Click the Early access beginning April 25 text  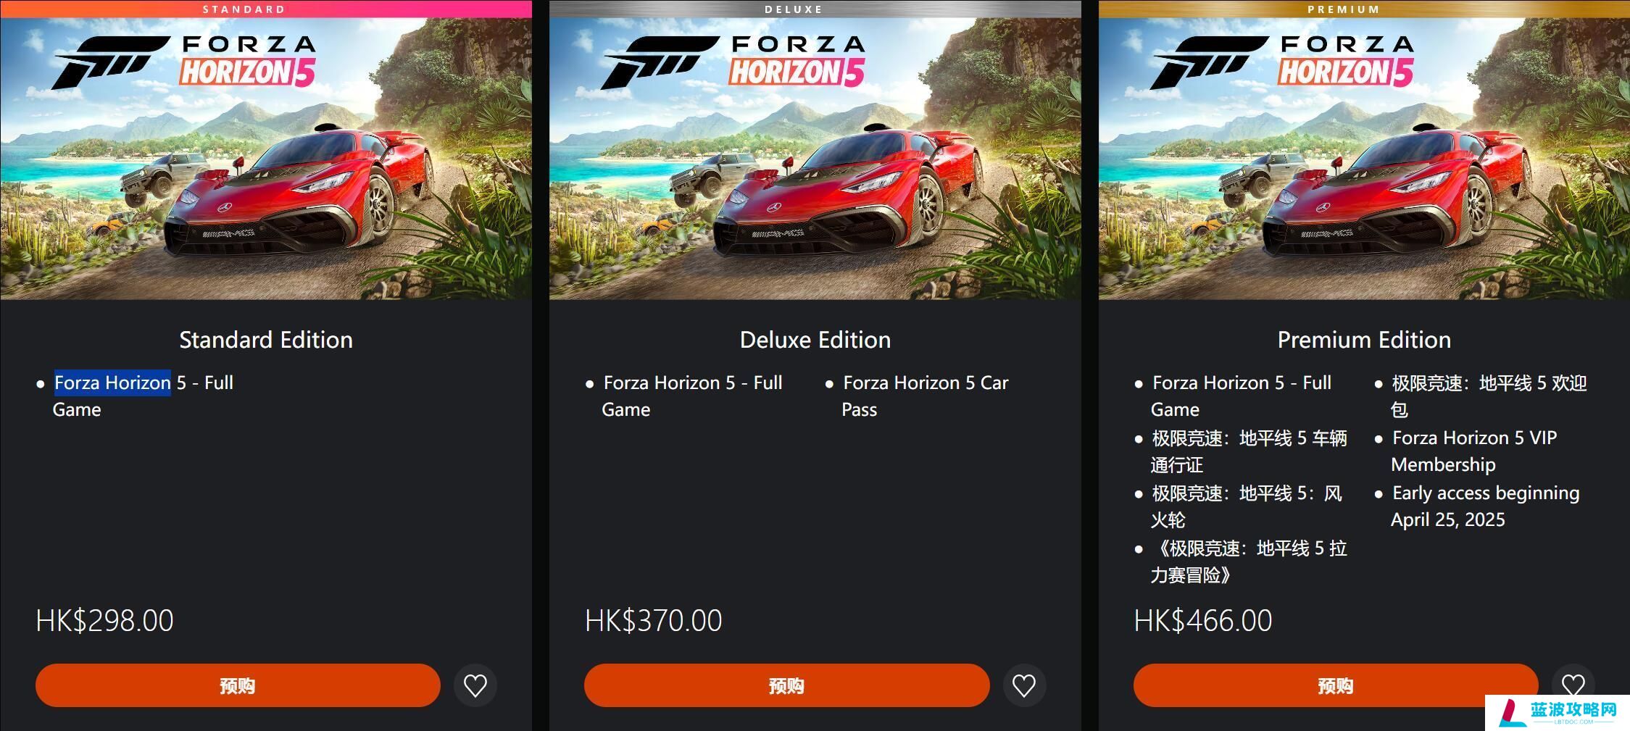(1484, 506)
